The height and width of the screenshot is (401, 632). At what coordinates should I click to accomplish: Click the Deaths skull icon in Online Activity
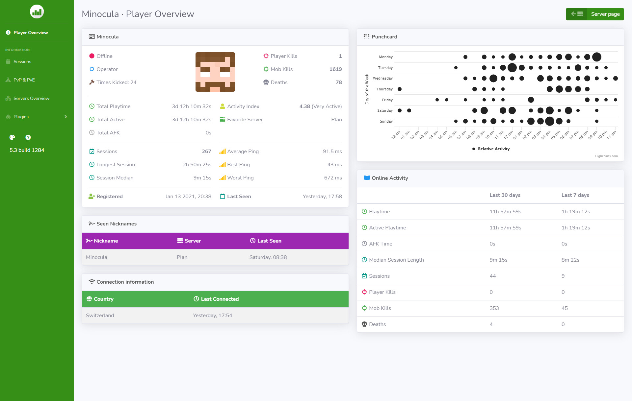364,324
